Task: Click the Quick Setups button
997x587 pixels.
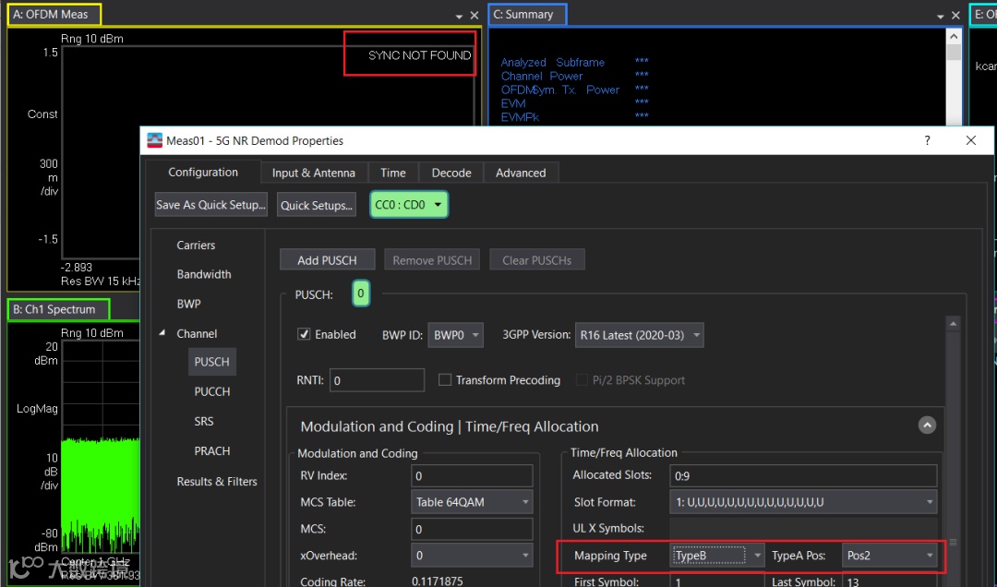Action: click(x=317, y=205)
